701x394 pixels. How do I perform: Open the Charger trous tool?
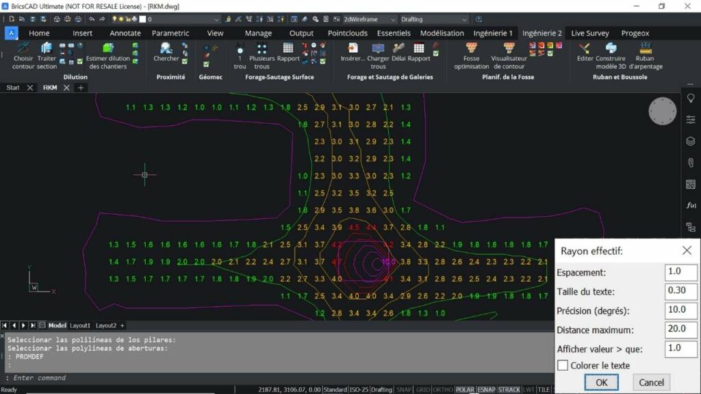pos(378,56)
